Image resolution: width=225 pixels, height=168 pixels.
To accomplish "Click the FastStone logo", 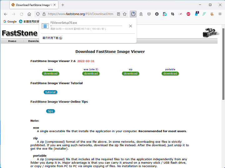I will click(x=20, y=33).
